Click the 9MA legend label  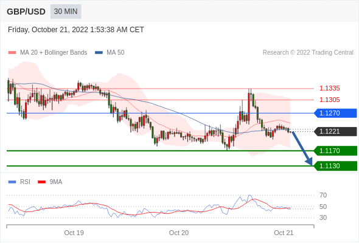56,182
